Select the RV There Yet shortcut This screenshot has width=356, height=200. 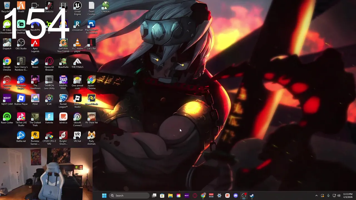click(x=92, y=119)
